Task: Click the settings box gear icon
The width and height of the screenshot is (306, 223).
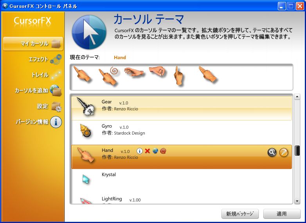Action: pyautogui.click(x=56, y=107)
